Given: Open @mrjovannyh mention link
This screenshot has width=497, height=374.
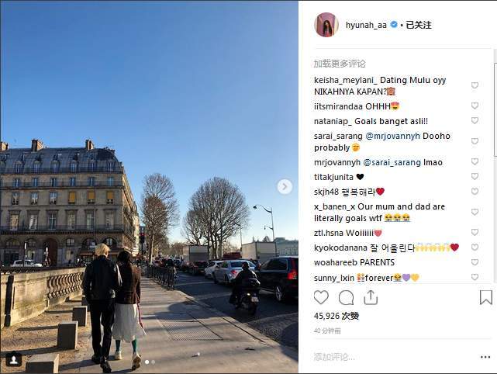Looking at the screenshot, I should click(x=393, y=136).
